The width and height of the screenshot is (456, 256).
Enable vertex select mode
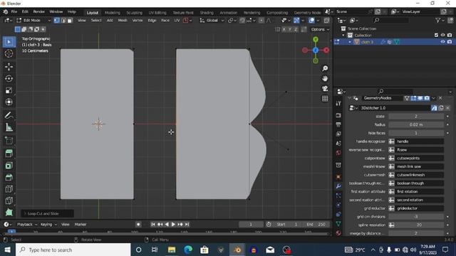[x=57, y=21]
